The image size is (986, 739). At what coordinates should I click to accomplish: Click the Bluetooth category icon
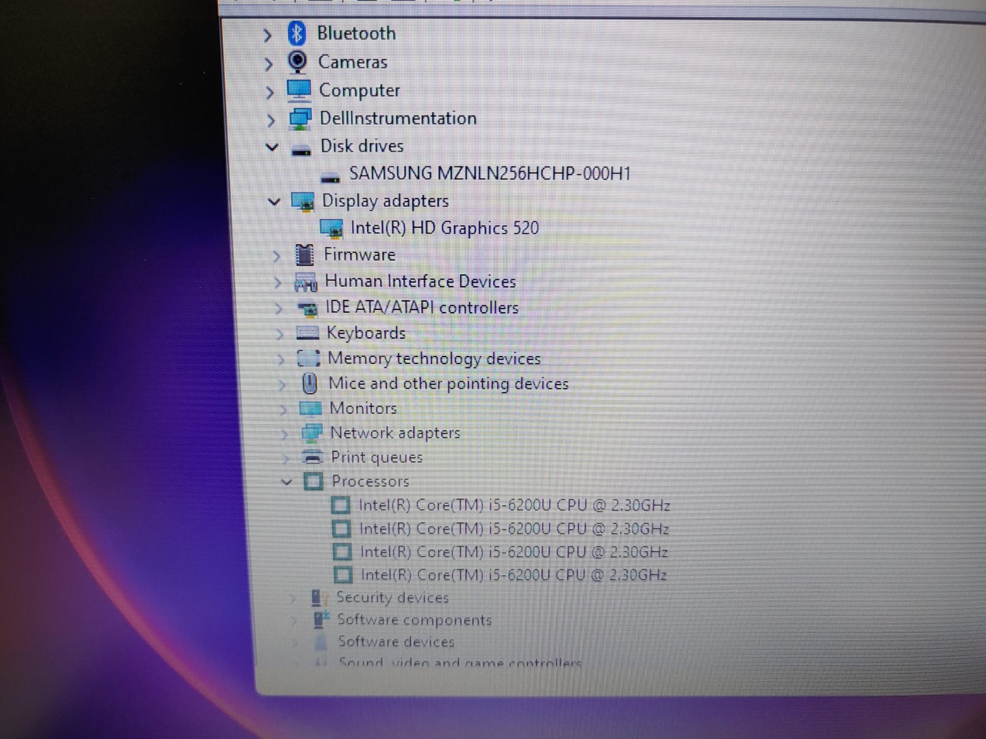pyautogui.click(x=296, y=33)
